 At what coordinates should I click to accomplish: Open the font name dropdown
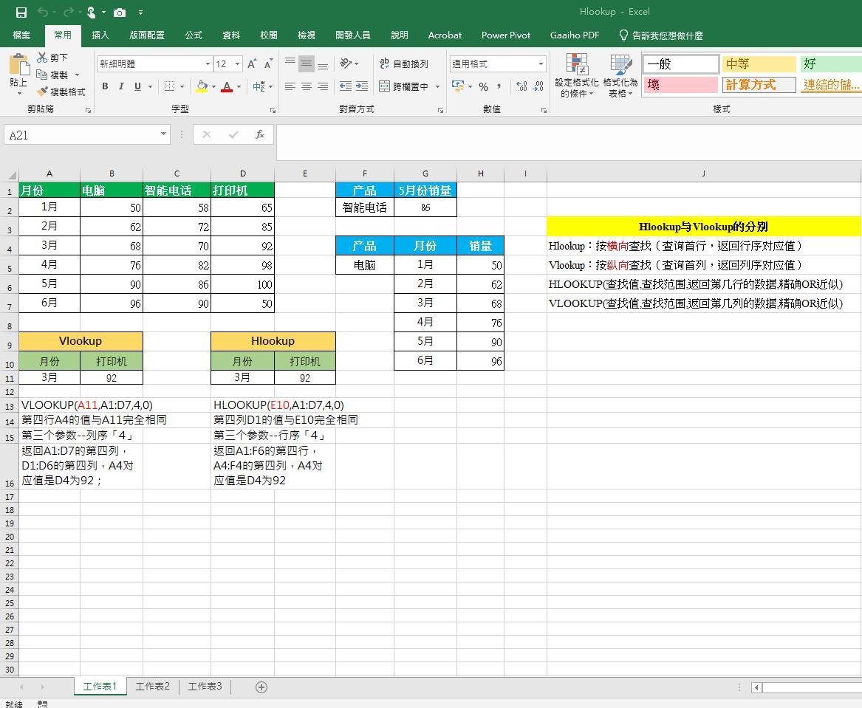point(208,64)
